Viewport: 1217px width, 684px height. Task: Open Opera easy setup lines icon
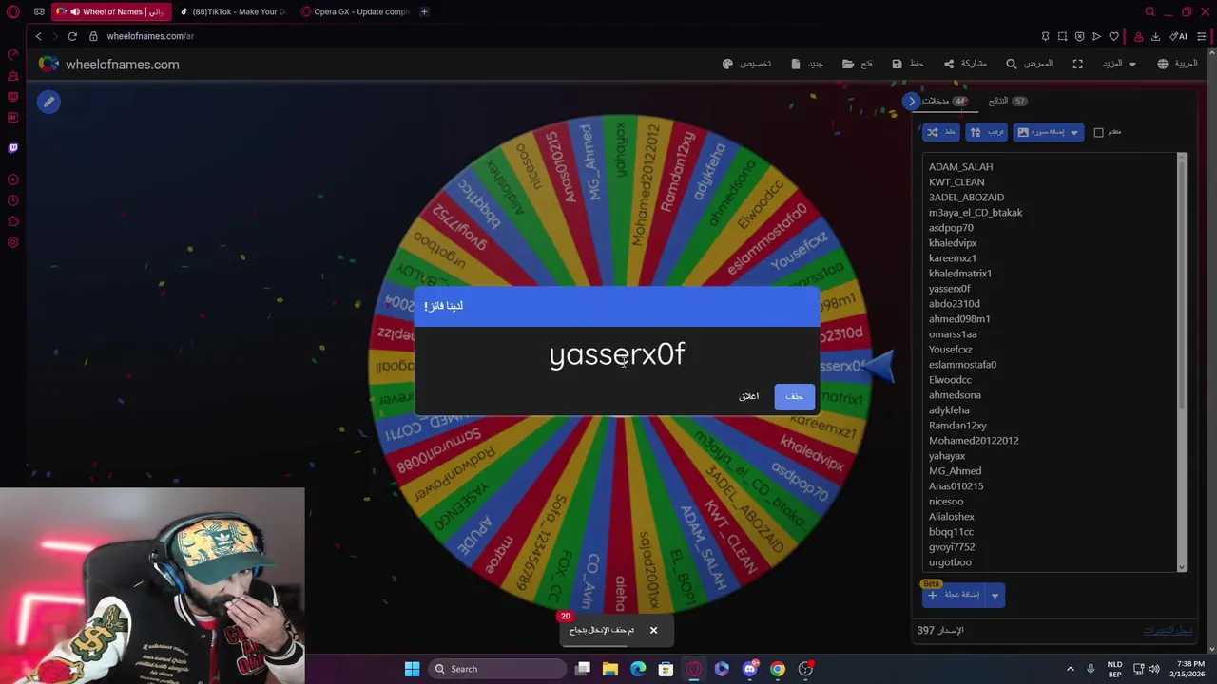(1202, 36)
